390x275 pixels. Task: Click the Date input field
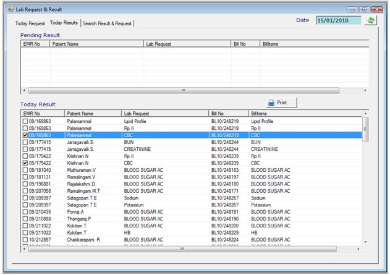pyautogui.click(x=339, y=20)
